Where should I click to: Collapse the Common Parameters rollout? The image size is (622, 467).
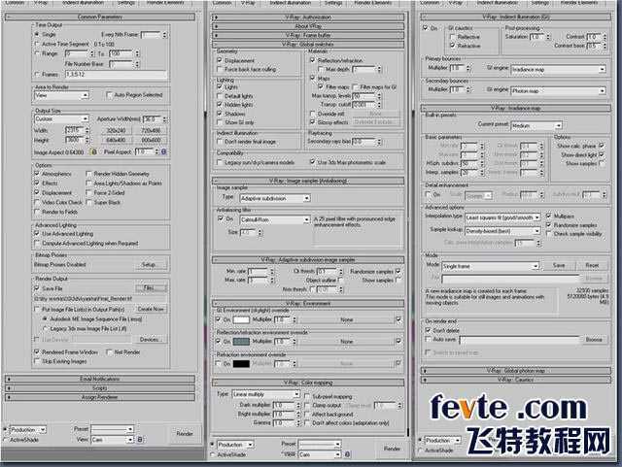pos(99,17)
